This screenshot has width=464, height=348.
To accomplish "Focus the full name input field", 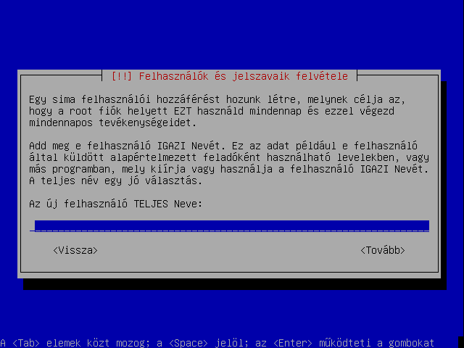I will click(229, 226).
